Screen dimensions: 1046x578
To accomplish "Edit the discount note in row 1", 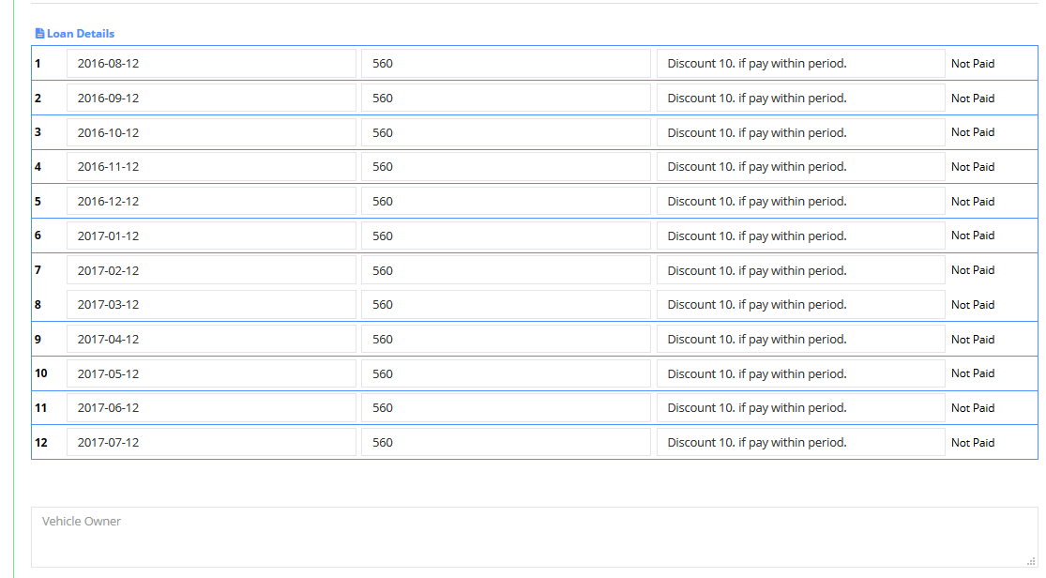I will (801, 64).
